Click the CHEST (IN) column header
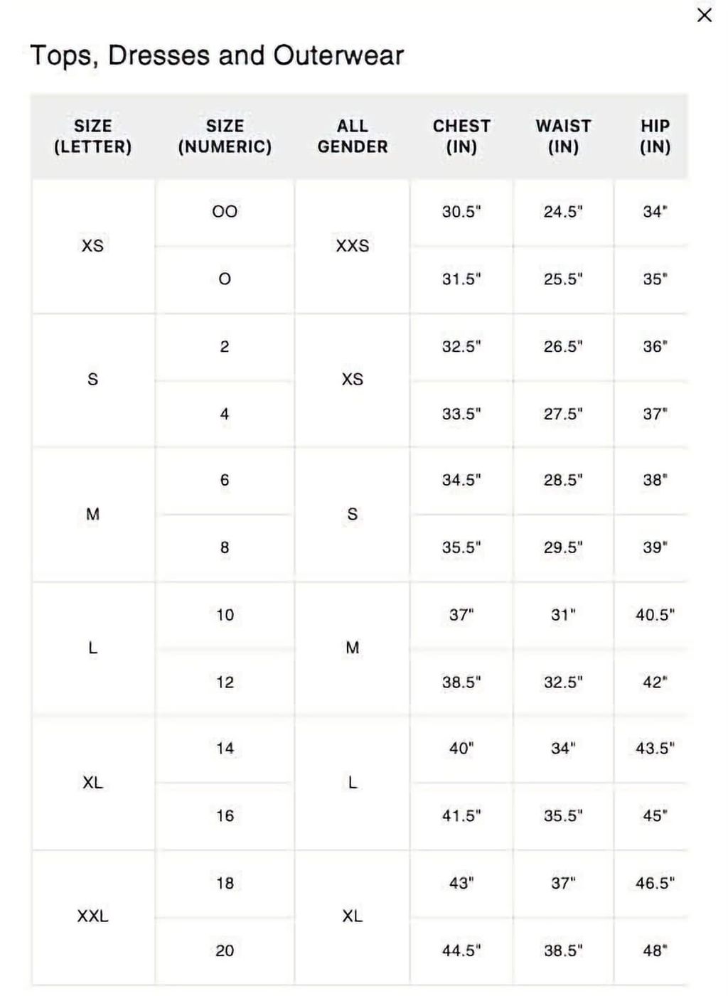This screenshot has width=728, height=996. click(461, 136)
